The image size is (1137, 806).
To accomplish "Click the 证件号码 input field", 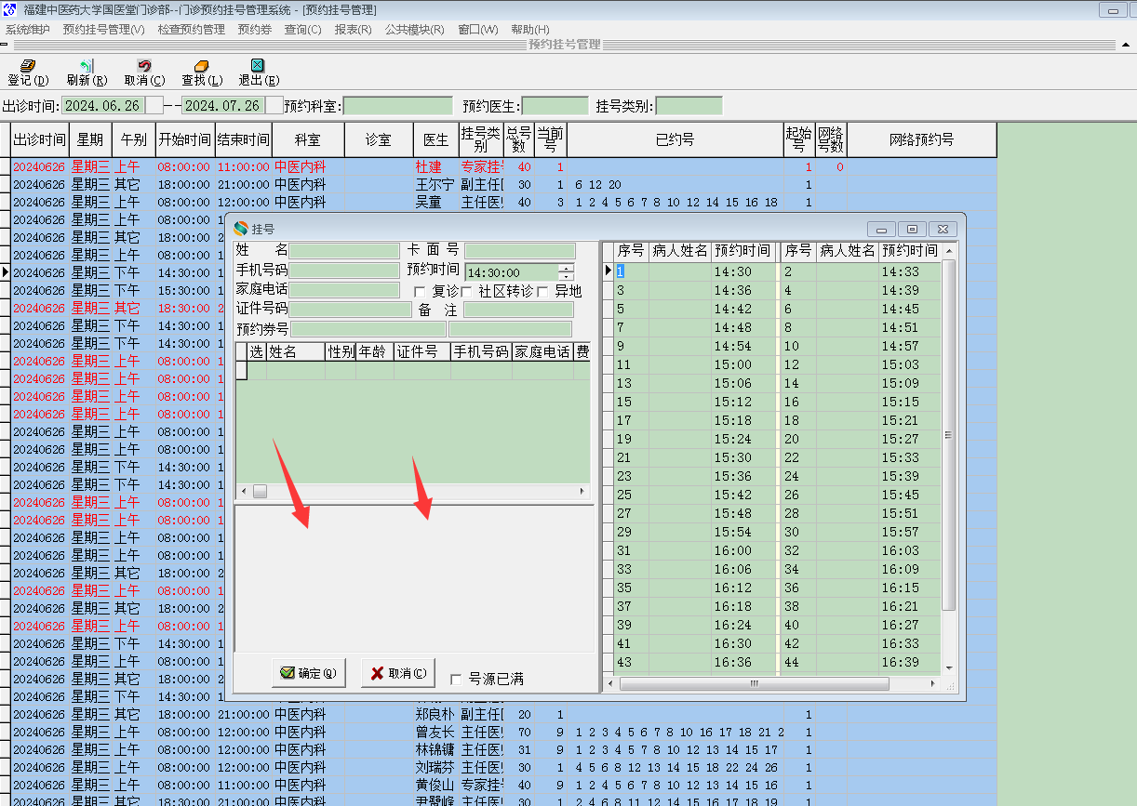I will point(351,310).
